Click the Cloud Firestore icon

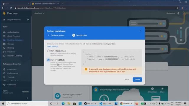pyautogui.click(x=4, y=36)
